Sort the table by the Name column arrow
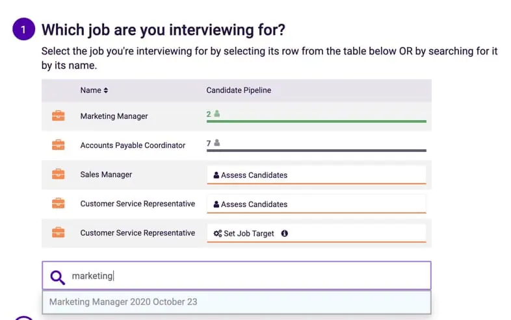511x320 pixels. [106, 90]
